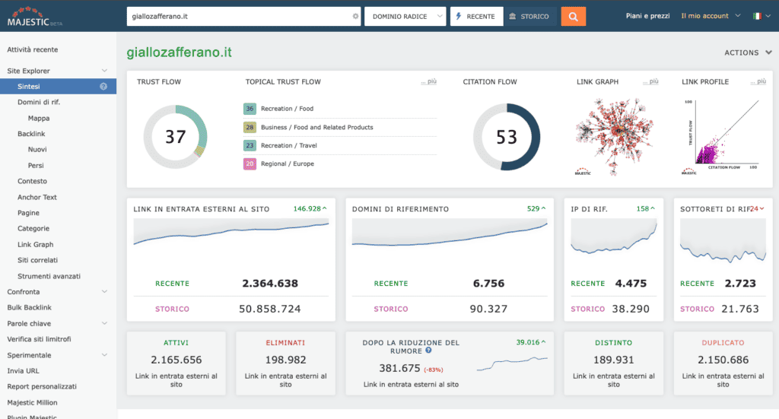
Task: Click the orange search magnifier button
Action: [574, 17]
